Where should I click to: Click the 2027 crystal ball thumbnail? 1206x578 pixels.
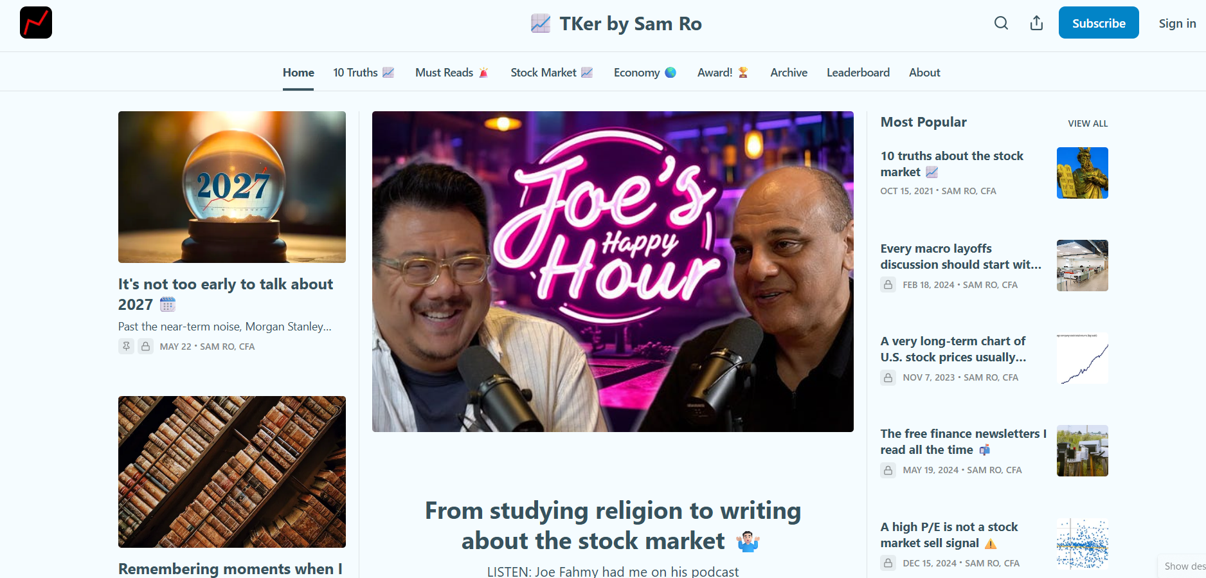click(232, 187)
